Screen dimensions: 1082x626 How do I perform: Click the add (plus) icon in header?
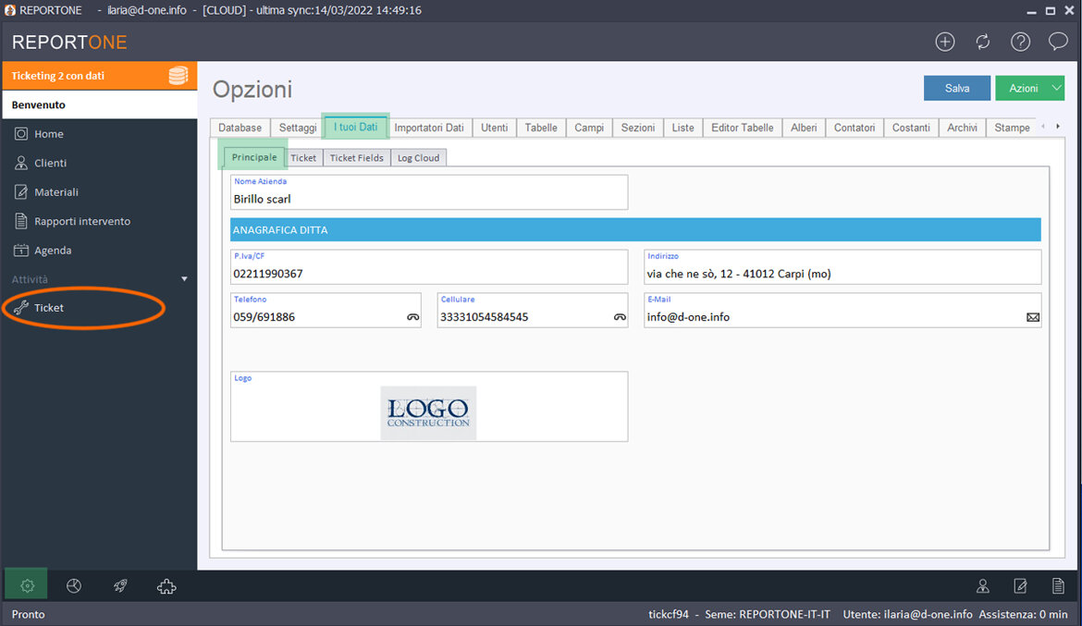944,42
